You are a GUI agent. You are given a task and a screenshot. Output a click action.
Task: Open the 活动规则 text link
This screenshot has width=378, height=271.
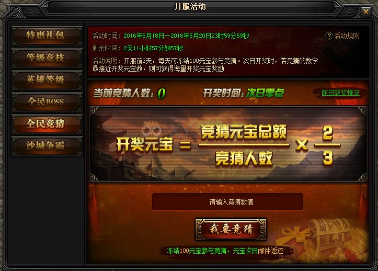(x=347, y=36)
